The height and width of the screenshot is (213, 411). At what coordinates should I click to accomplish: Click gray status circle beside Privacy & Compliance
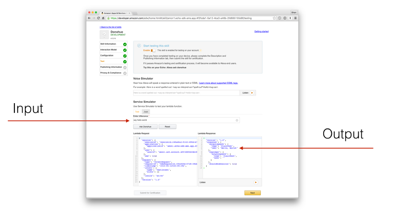(x=125, y=73)
